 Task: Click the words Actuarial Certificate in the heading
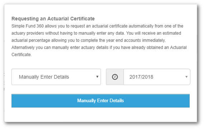(71, 19)
